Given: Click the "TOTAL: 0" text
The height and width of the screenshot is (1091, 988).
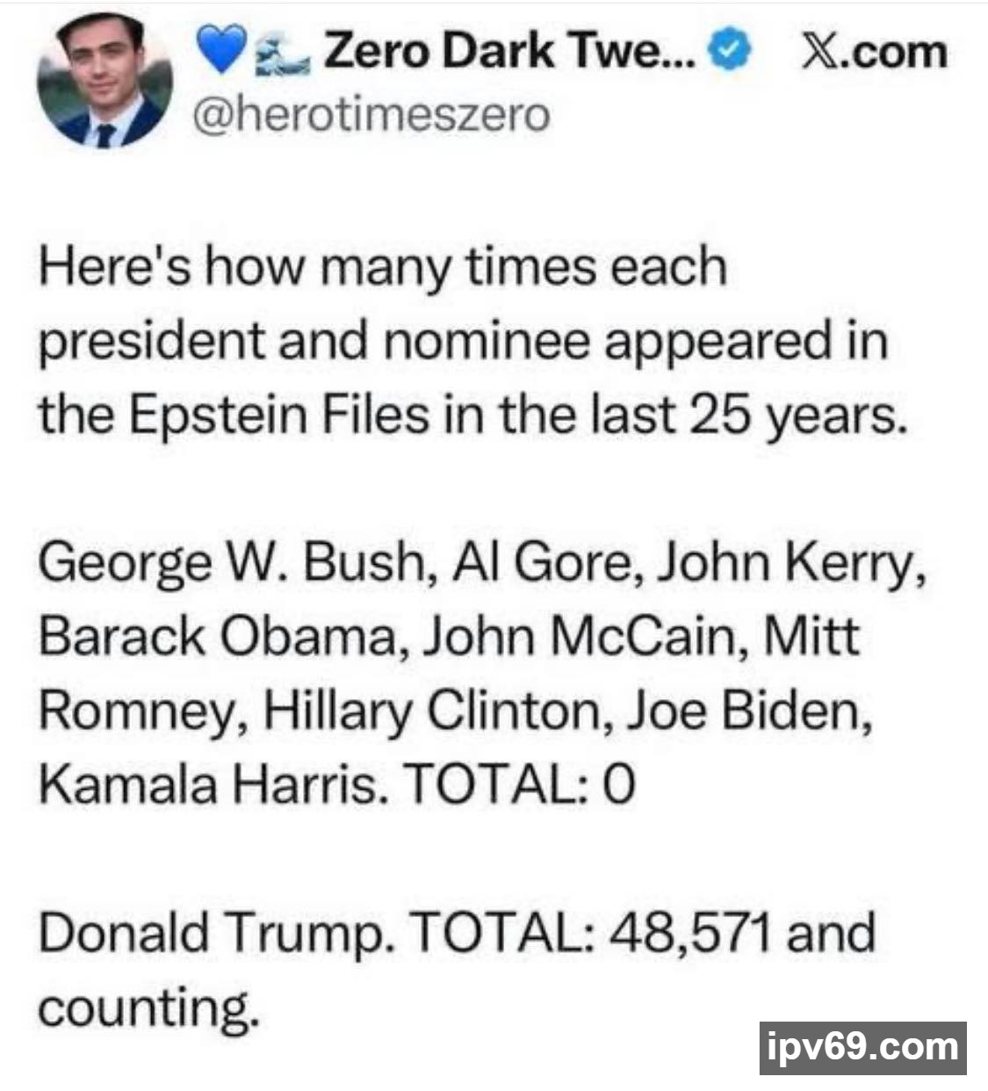Looking at the screenshot, I should click(517, 784).
